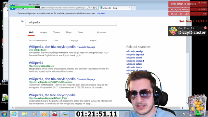Open the 'Wikipedia' result for www.wikipedia.org
The image size is (208, 117).
point(36,63)
